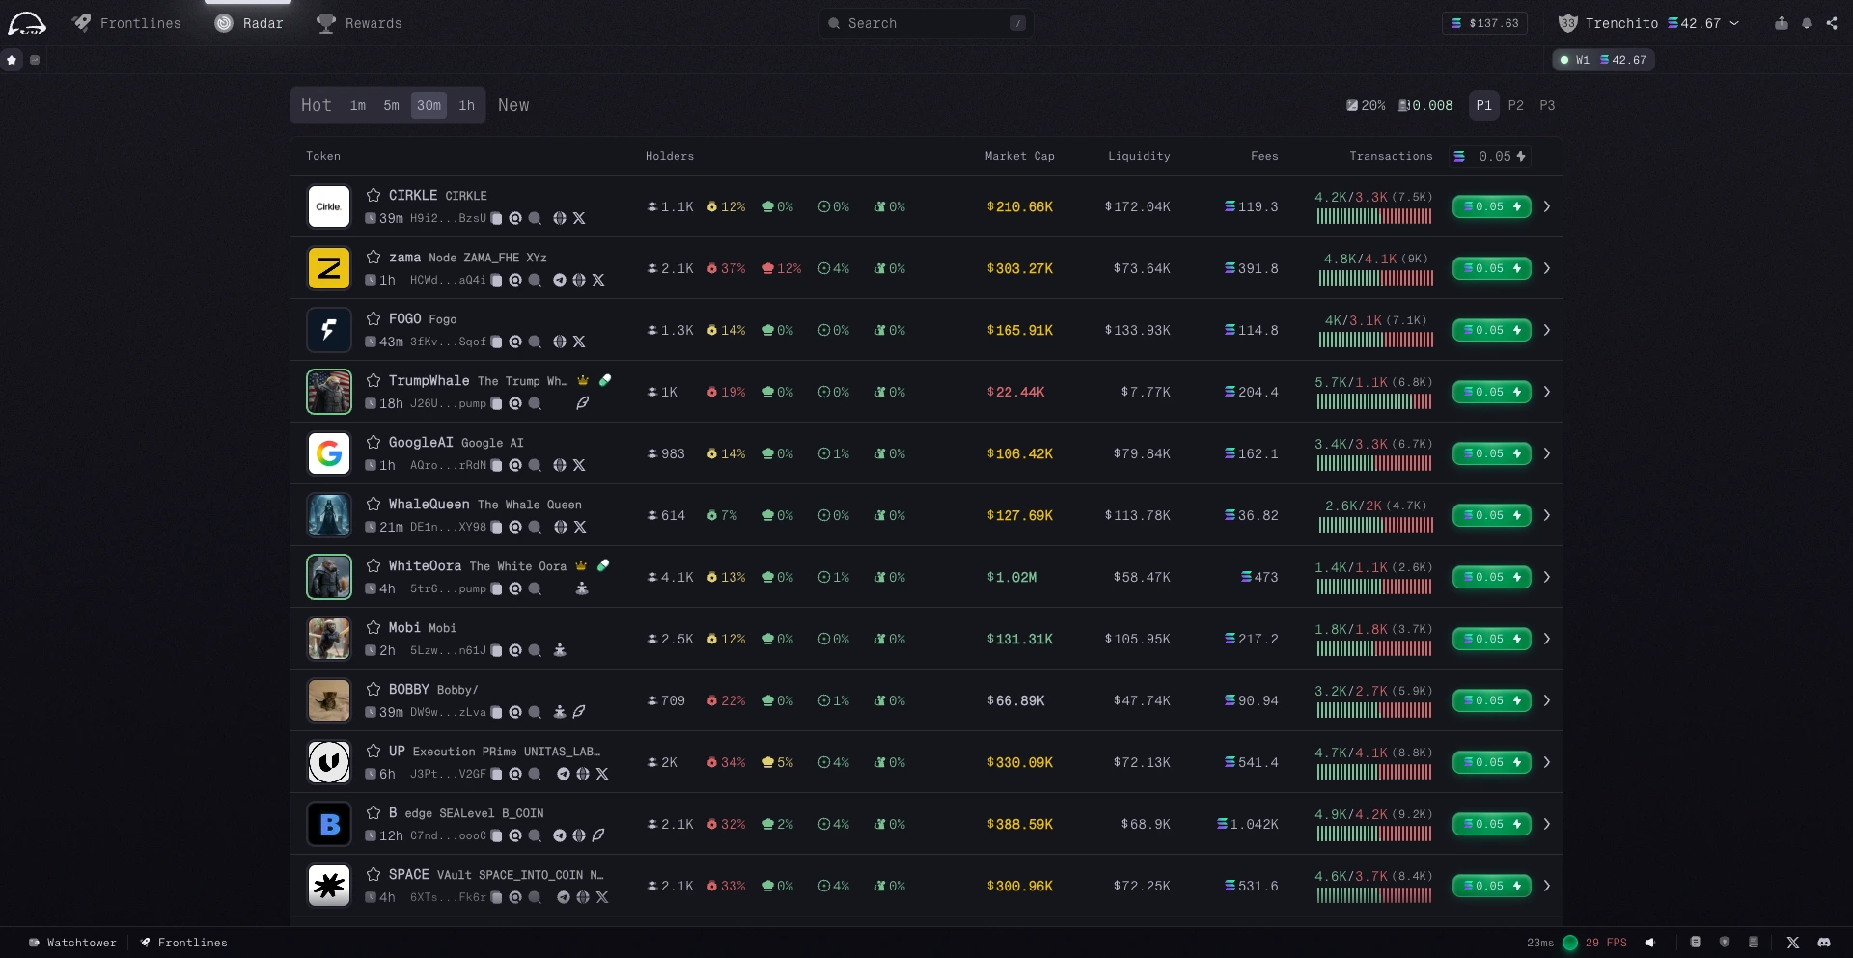Copy the CIRKLE contract address
Viewport: 1853px width, 958px height.
point(496,219)
